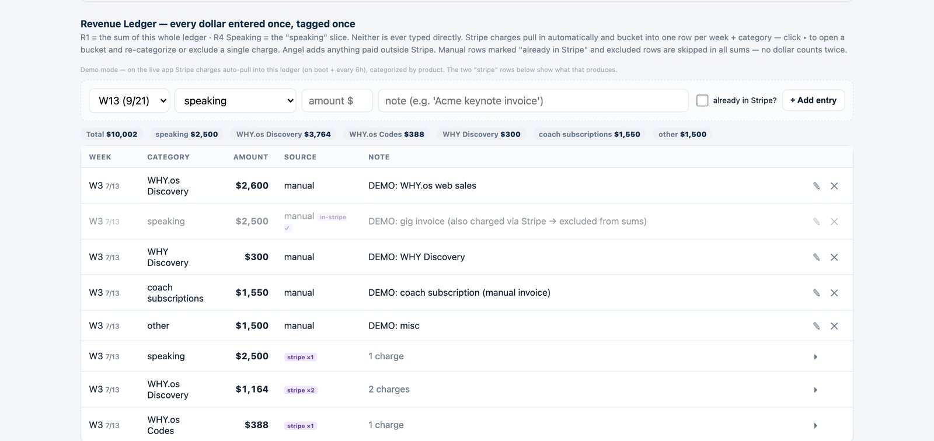Select the WHY.os Codes $388 chip
Screen dimensions: 934x441
coord(387,134)
